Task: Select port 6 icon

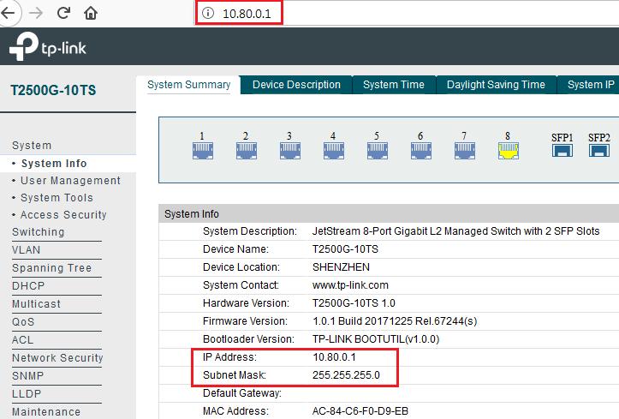Action: (421, 151)
